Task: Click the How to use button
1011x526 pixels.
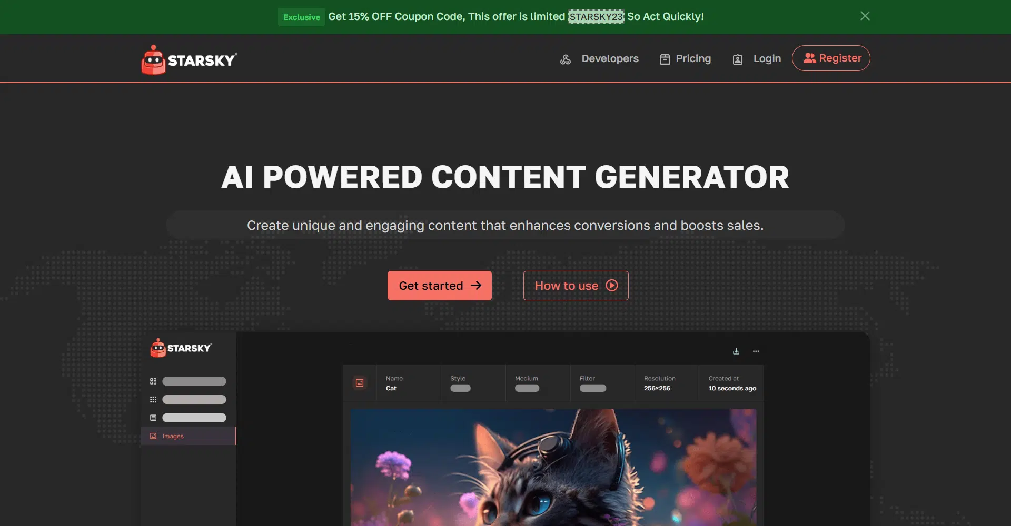Action: [x=576, y=286]
